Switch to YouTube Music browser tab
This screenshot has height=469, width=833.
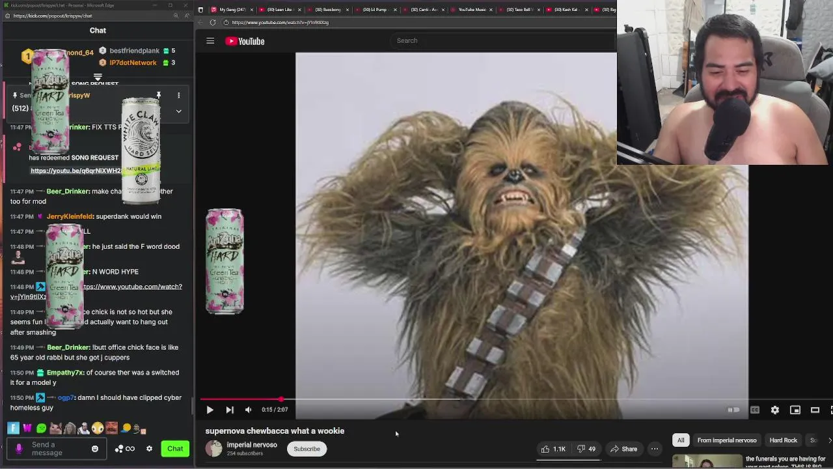472,10
